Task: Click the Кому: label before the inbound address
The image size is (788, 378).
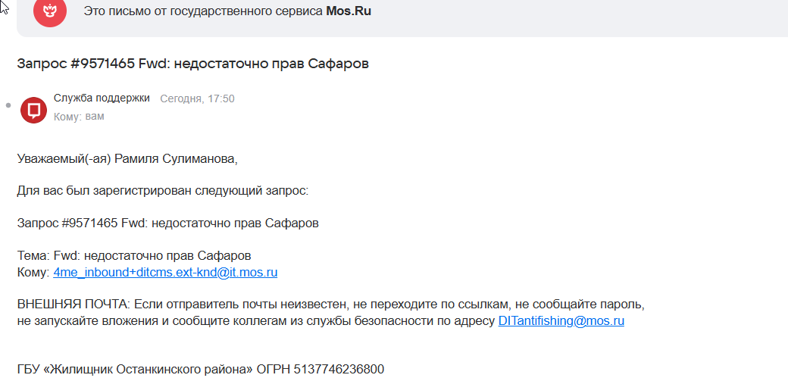Action: (x=33, y=273)
